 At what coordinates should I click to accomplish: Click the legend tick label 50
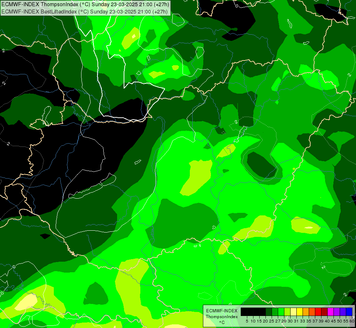[340, 321]
